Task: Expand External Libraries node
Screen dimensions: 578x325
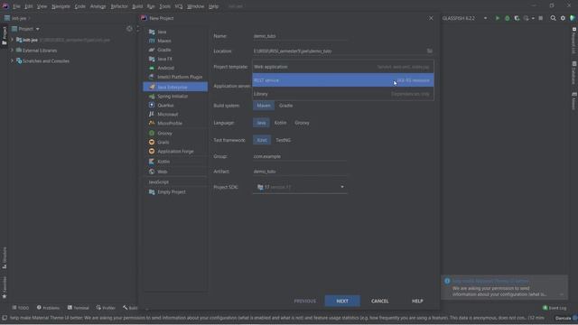Action: coord(12,51)
